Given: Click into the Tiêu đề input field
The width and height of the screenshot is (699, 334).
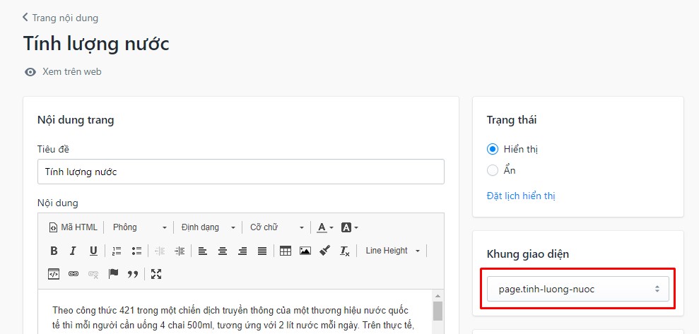Looking at the screenshot, I should tap(241, 172).
